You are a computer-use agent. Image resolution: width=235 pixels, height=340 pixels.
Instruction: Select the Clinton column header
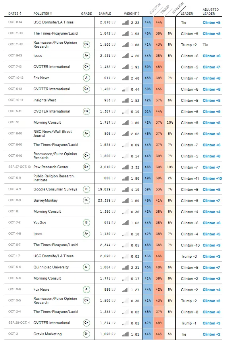coord(155,8)
